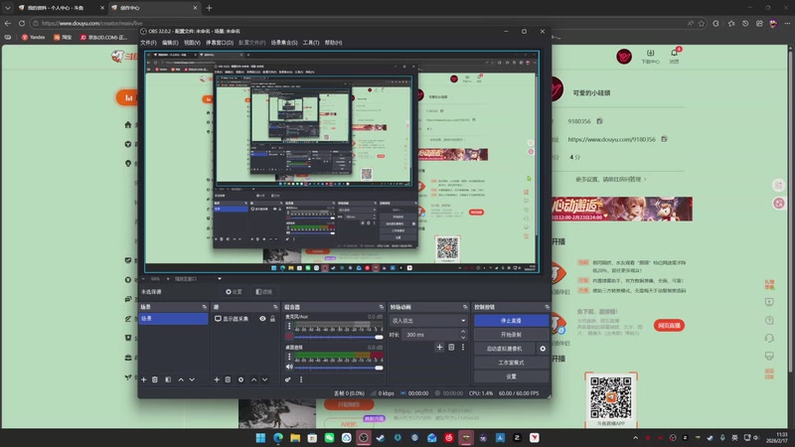Open the OBS 工具(T) menu
This screenshot has width=795, height=447.
(311, 43)
